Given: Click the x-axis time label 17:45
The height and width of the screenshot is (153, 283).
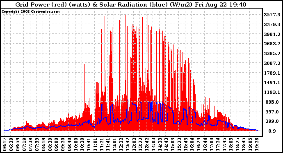Looking at the screenshot, I should click(x=225, y=144).
